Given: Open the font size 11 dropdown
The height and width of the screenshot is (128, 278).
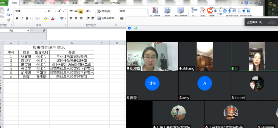Looking at the screenshot, I should point(55,11).
